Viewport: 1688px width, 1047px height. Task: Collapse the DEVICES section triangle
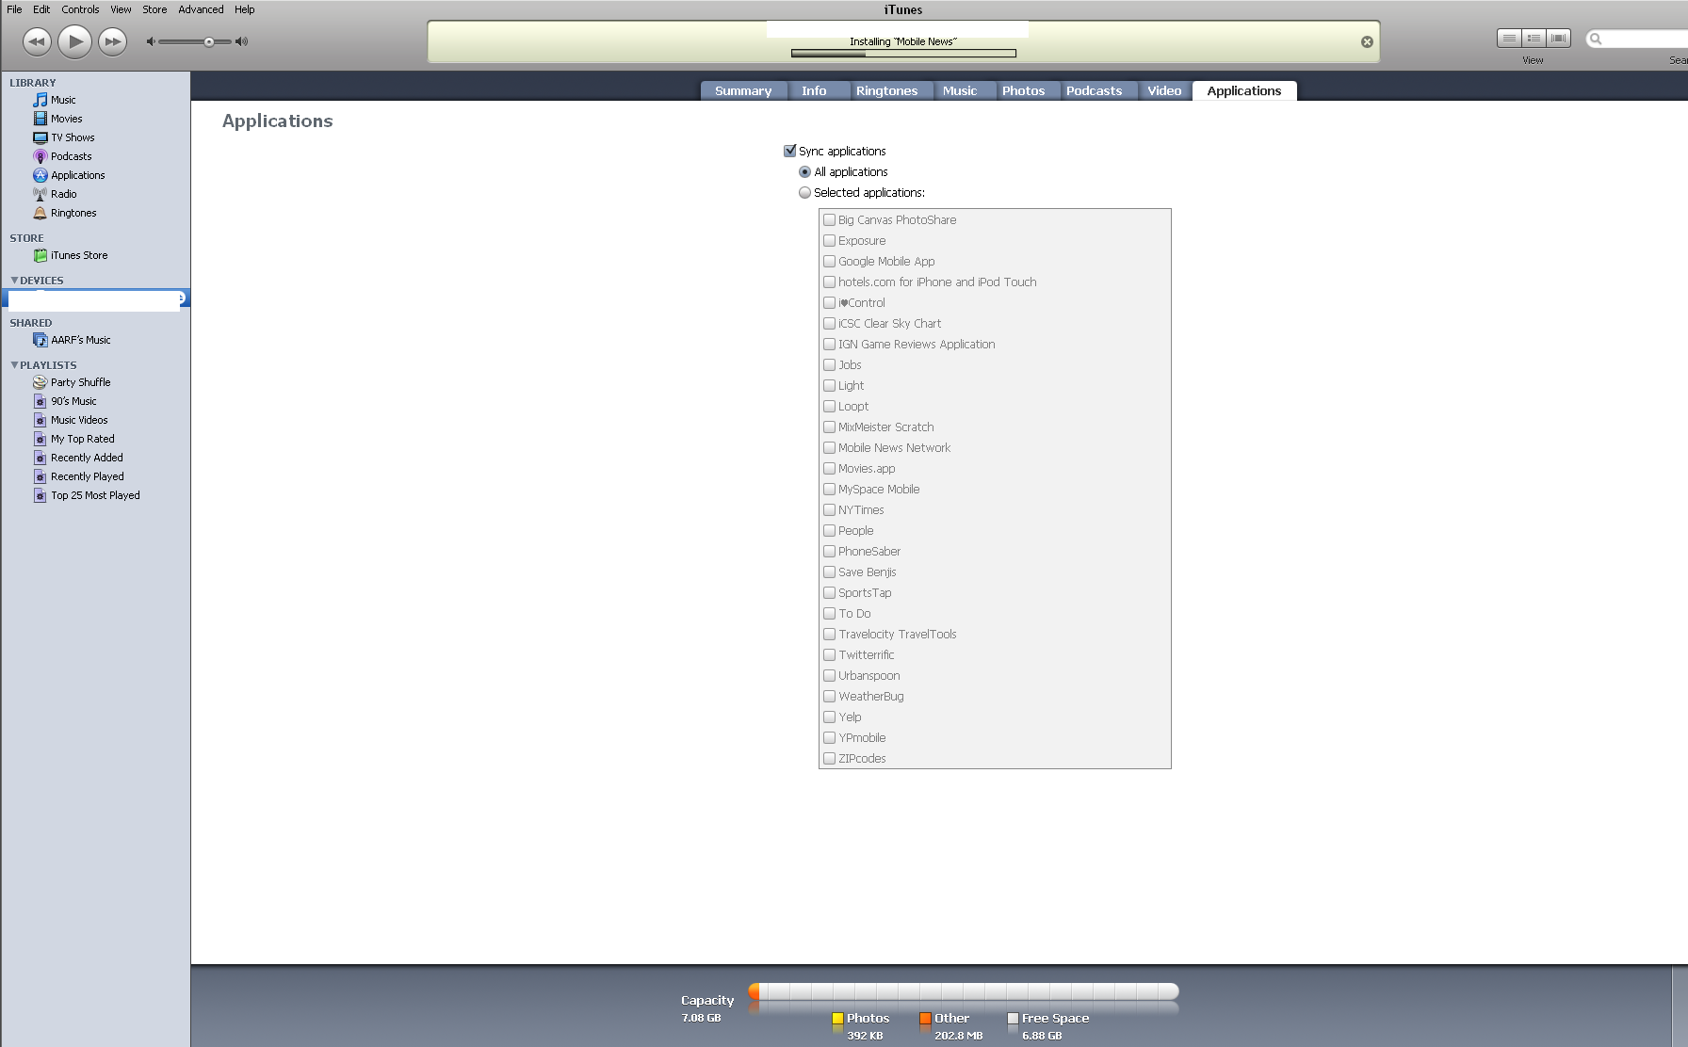click(14, 281)
